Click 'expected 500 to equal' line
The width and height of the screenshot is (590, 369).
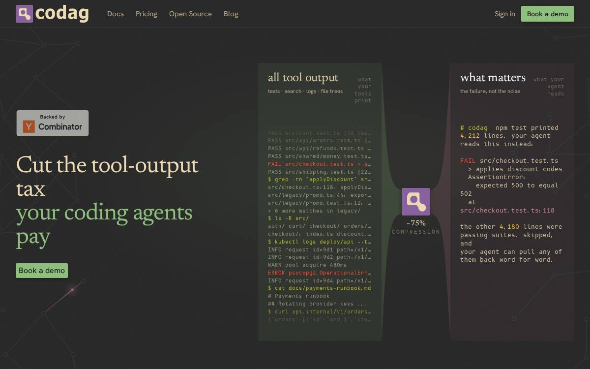coord(517,185)
